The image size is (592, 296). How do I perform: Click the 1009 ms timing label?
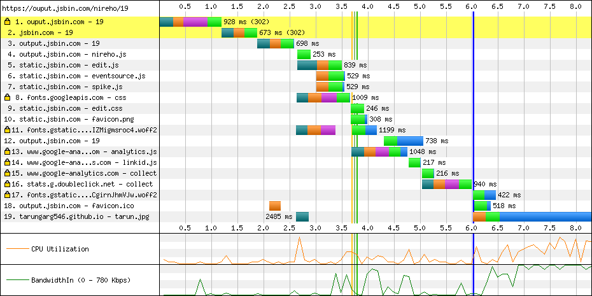[365, 98]
